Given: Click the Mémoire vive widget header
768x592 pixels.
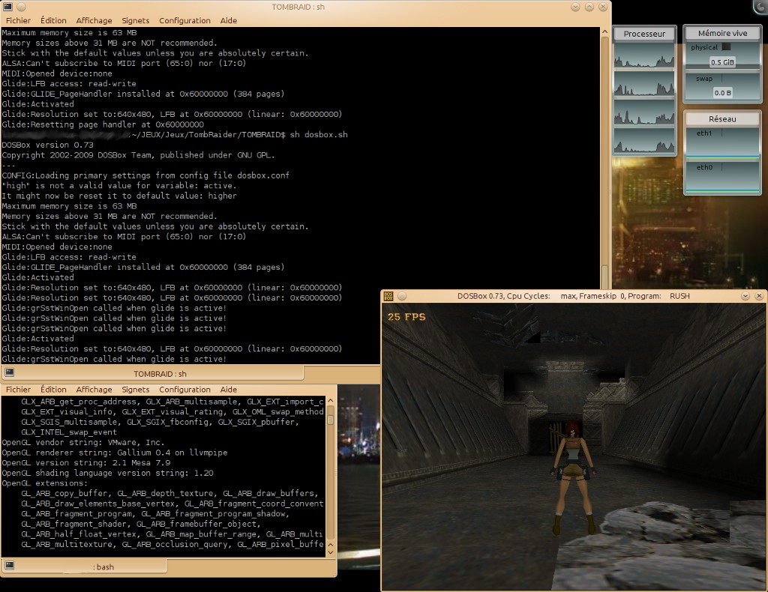Looking at the screenshot, I should pos(722,33).
